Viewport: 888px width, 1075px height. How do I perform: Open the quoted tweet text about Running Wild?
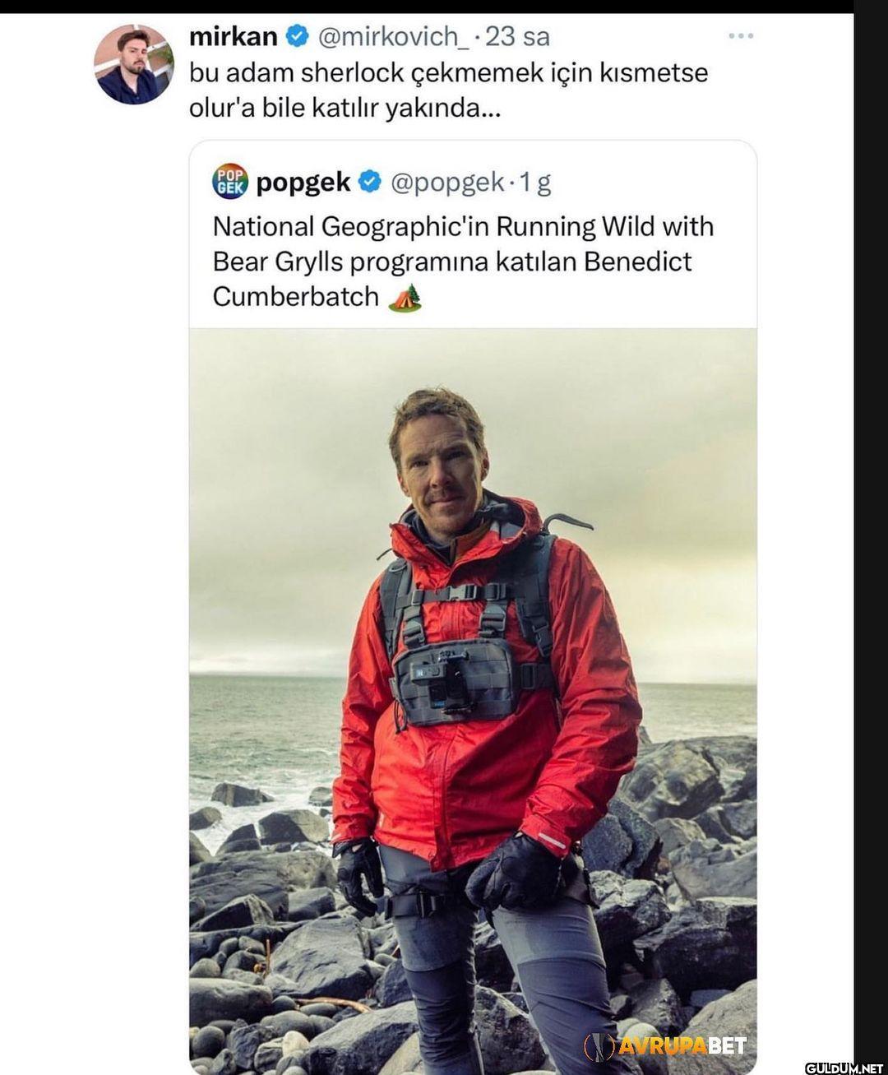pyautogui.click(x=463, y=262)
